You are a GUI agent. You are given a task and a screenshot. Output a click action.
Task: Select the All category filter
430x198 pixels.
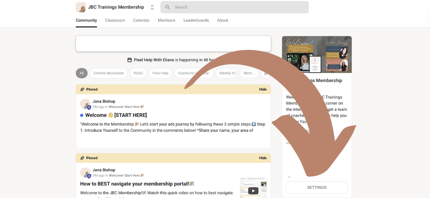click(82, 73)
